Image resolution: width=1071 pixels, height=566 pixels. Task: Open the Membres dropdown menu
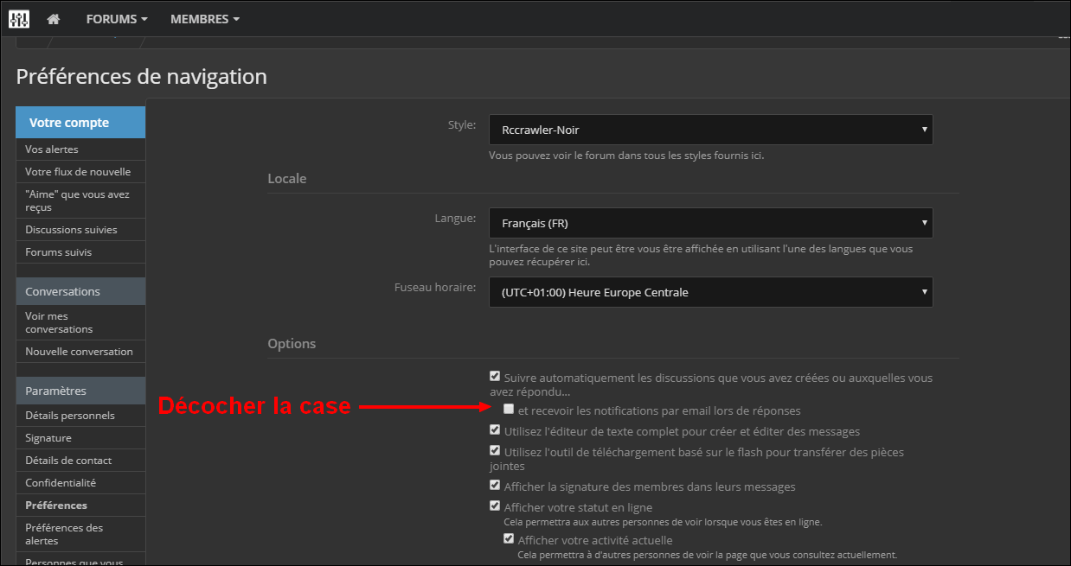(204, 19)
